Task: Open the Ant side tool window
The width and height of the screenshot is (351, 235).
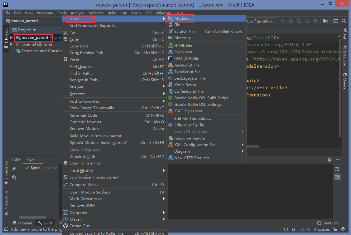Action: click(345, 34)
